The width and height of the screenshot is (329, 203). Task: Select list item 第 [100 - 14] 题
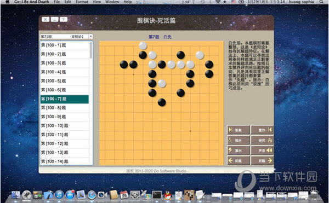(65, 161)
